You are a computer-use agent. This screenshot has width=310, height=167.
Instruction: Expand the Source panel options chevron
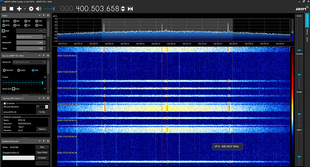tap(40, 55)
